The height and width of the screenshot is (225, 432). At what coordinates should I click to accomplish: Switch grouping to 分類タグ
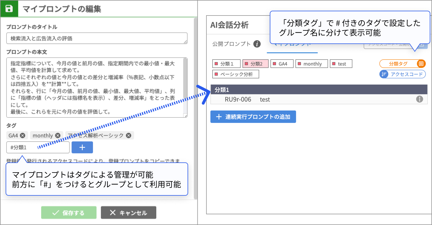tap(402, 64)
